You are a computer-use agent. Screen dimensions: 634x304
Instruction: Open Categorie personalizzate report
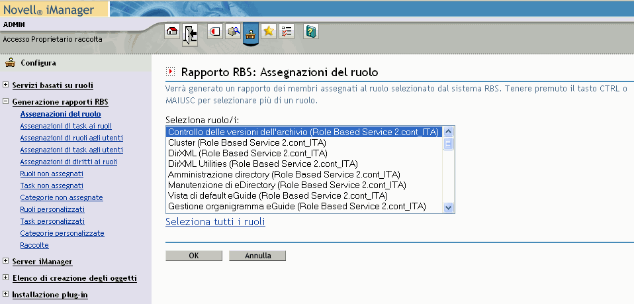click(x=62, y=234)
